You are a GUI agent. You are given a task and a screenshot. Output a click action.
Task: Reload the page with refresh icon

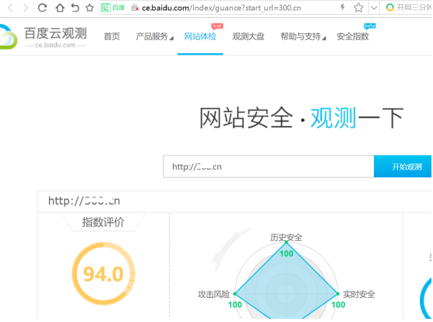pos(42,8)
